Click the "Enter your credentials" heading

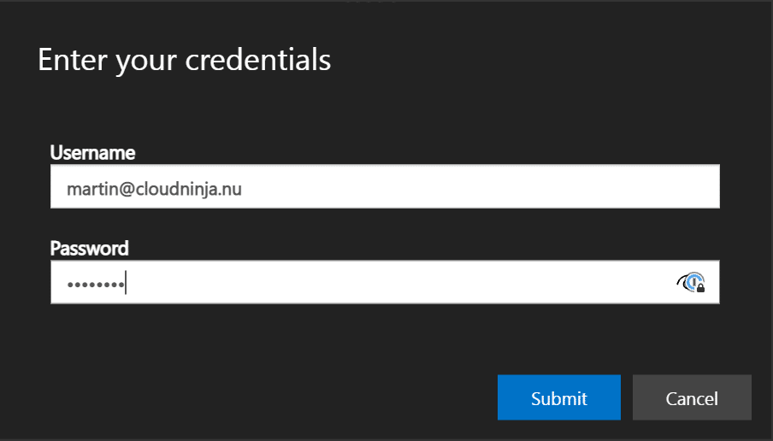tap(185, 61)
